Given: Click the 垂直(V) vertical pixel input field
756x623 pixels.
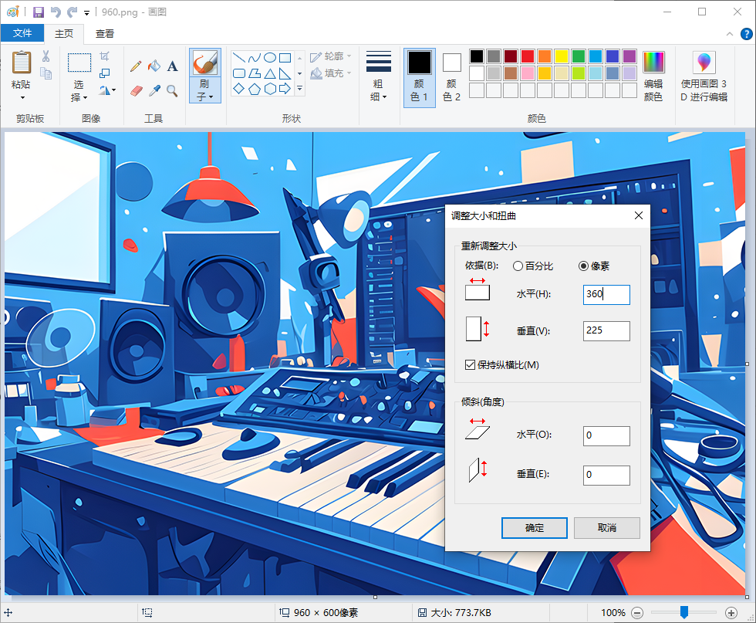Looking at the screenshot, I should [606, 331].
